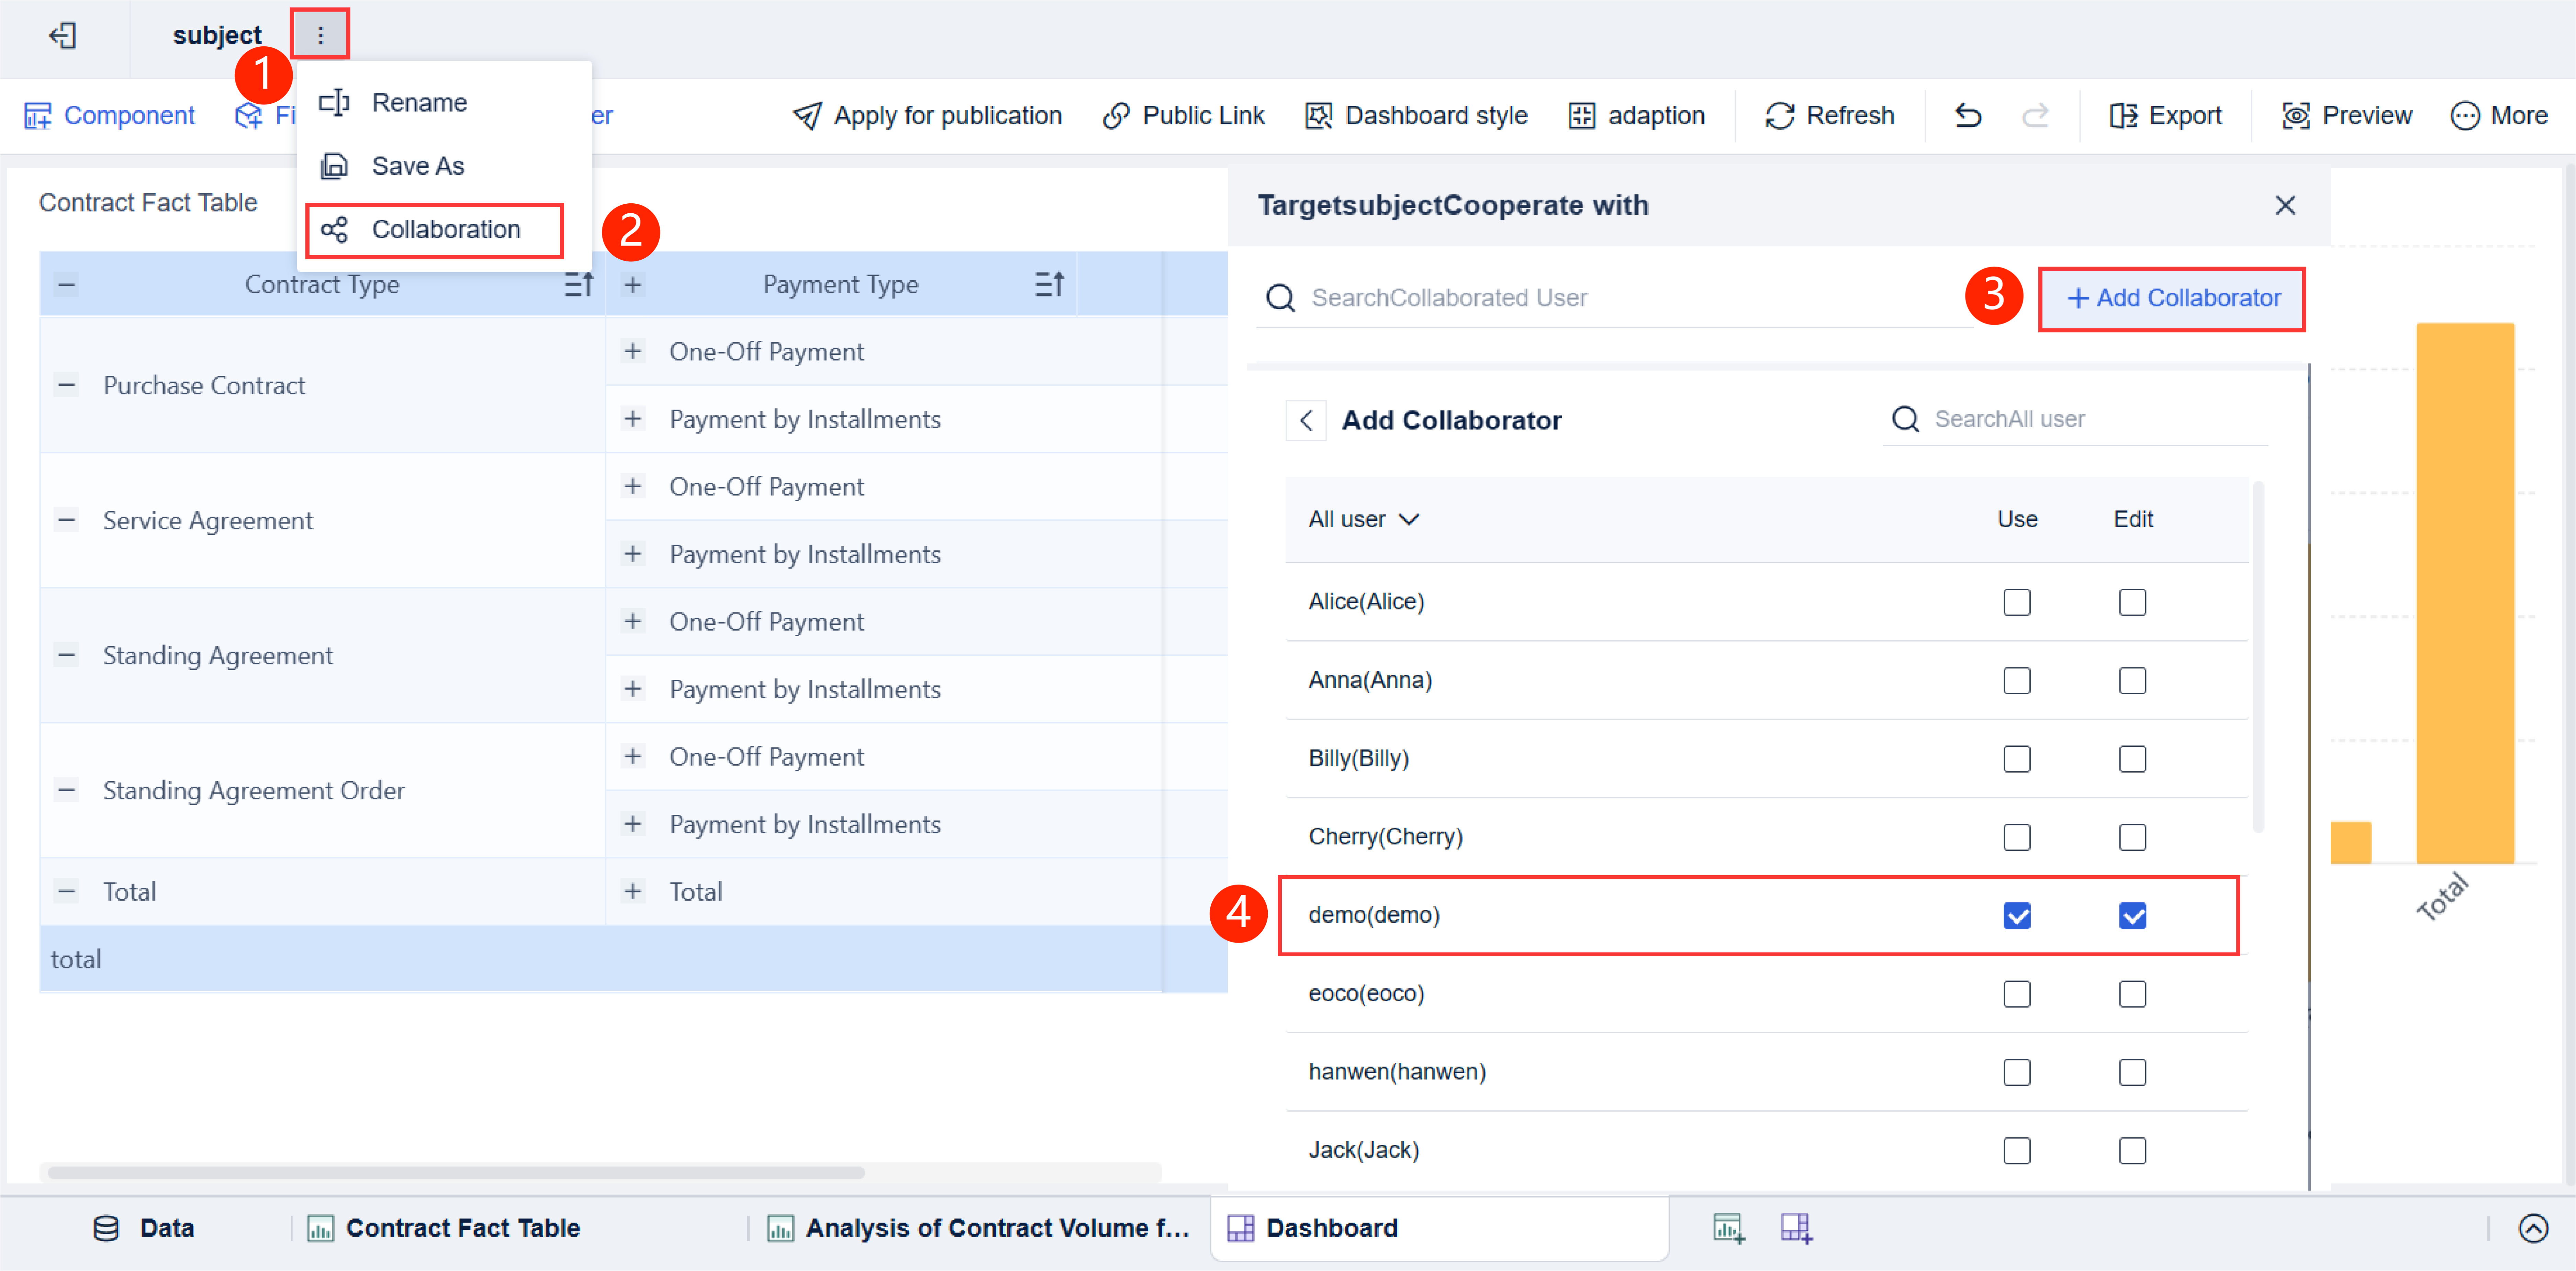Uncheck Edit permission for demo user

(x=2132, y=916)
